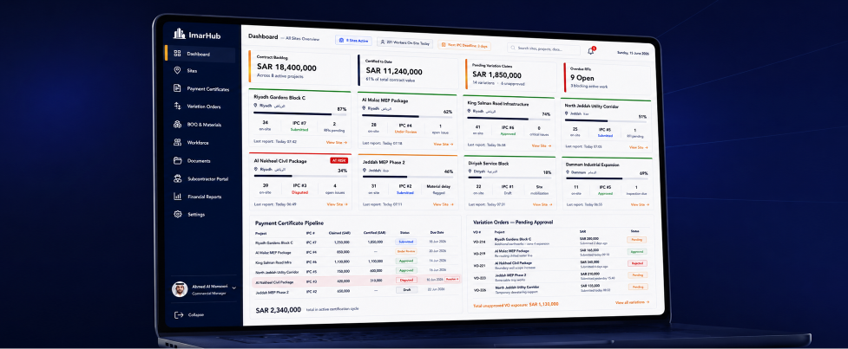
Task: Click the Approved status for VO-219
Action: [x=637, y=251]
